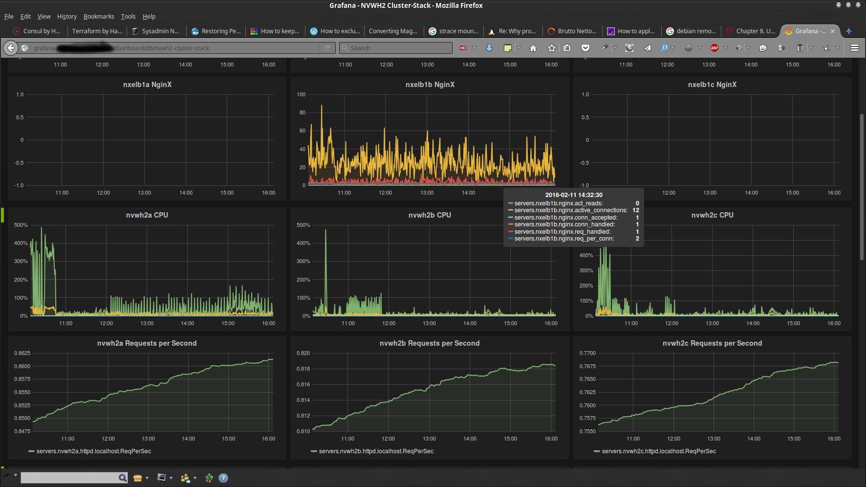Click the nxelb1b NginX panel title
The height and width of the screenshot is (487, 866).
[x=430, y=85]
